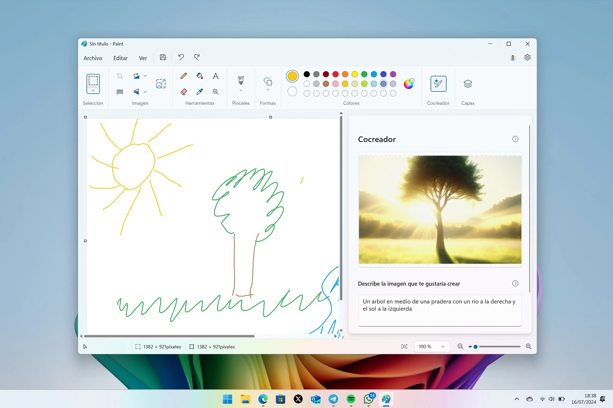Select the Fill with color tool
Image resolution: width=613 pixels, height=408 pixels.
click(x=200, y=76)
